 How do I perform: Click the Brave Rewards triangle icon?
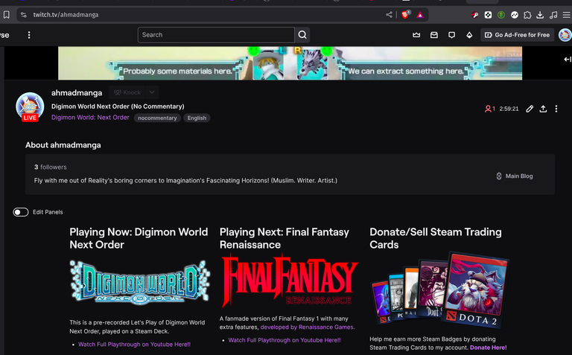(420, 15)
